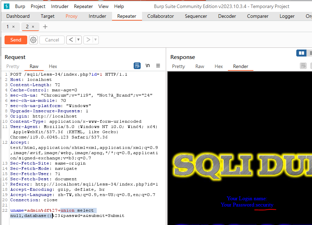Toggle word wrap icon in Response panel

point(303,66)
